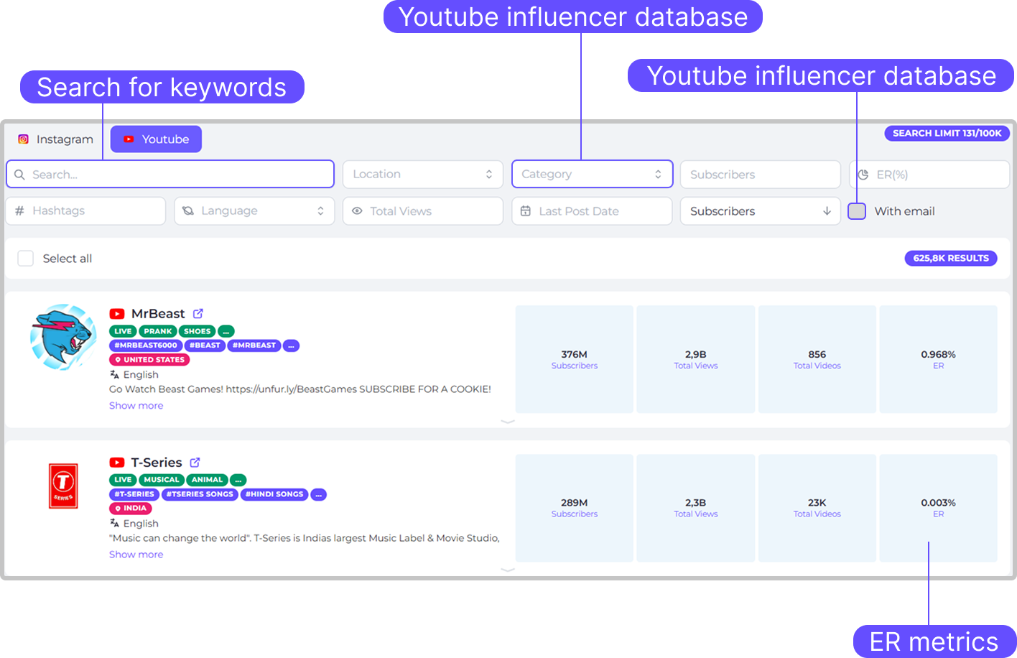The height and width of the screenshot is (658, 1017).
Task: Click the YouTube icon beside MrBeast name
Action: [x=117, y=314]
